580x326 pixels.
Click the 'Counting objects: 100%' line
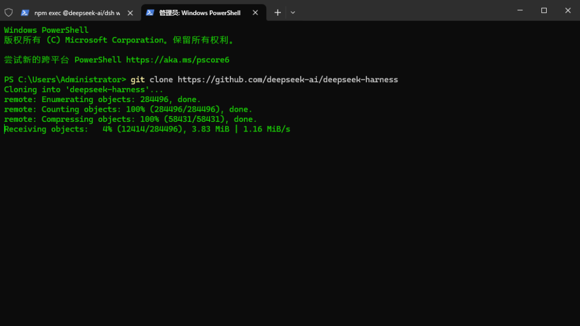[128, 110]
